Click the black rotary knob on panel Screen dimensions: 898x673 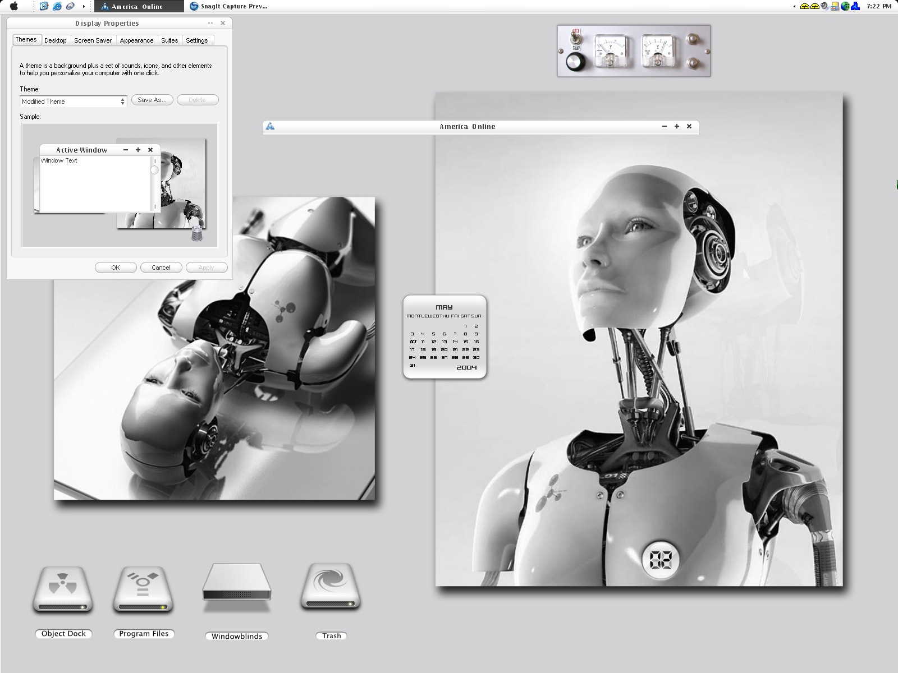click(575, 62)
